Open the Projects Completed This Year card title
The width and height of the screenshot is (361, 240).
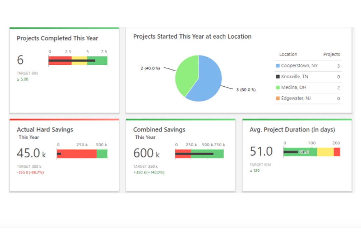coord(57,38)
